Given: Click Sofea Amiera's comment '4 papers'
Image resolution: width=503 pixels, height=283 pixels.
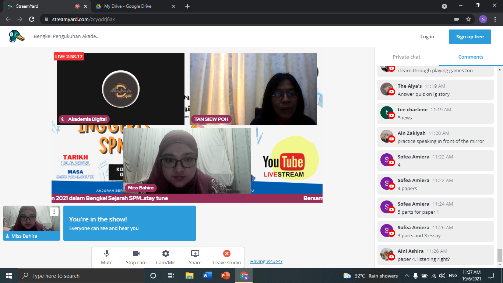Looking at the screenshot, I should tap(436, 184).
